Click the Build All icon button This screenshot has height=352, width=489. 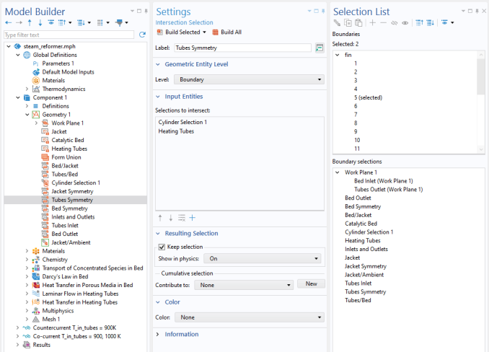[x=216, y=32]
